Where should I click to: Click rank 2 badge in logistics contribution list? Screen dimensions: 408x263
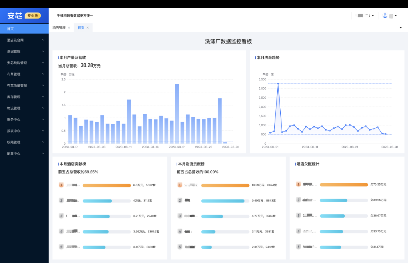tap(180, 201)
